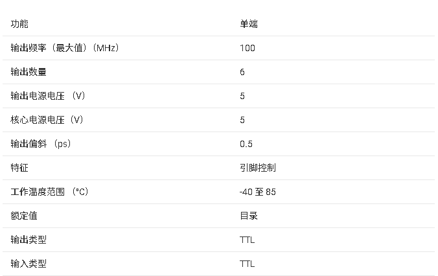438x276 pixels.
Task: Click the 引脚控制 feature value
Action: (257, 168)
